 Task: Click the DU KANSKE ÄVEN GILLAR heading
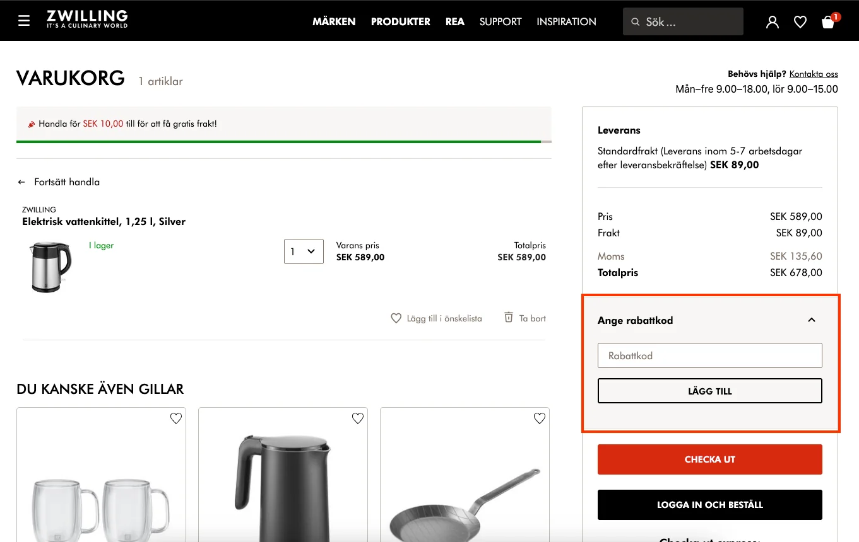[x=100, y=389]
